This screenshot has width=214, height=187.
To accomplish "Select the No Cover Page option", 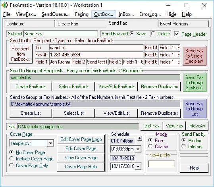I will (x=27, y=152).
